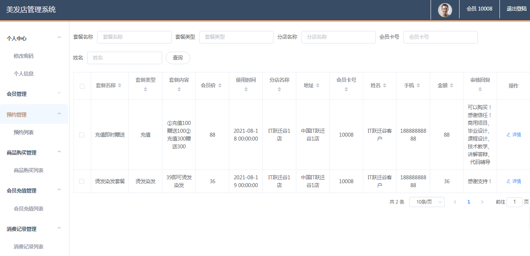Click the 查询 search button
530x256 pixels.
click(178, 58)
